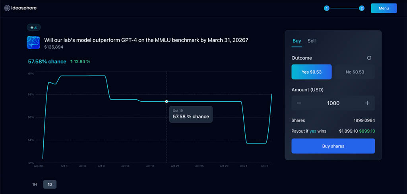Click the Buy shares button
The height and width of the screenshot is (194, 407).
[333, 146]
